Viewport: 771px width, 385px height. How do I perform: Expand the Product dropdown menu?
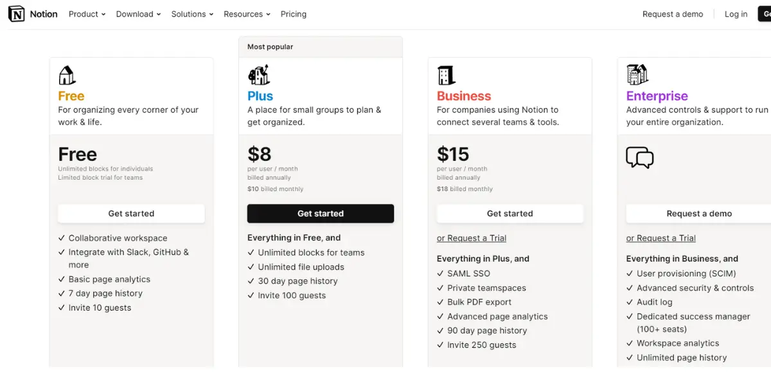coord(87,14)
